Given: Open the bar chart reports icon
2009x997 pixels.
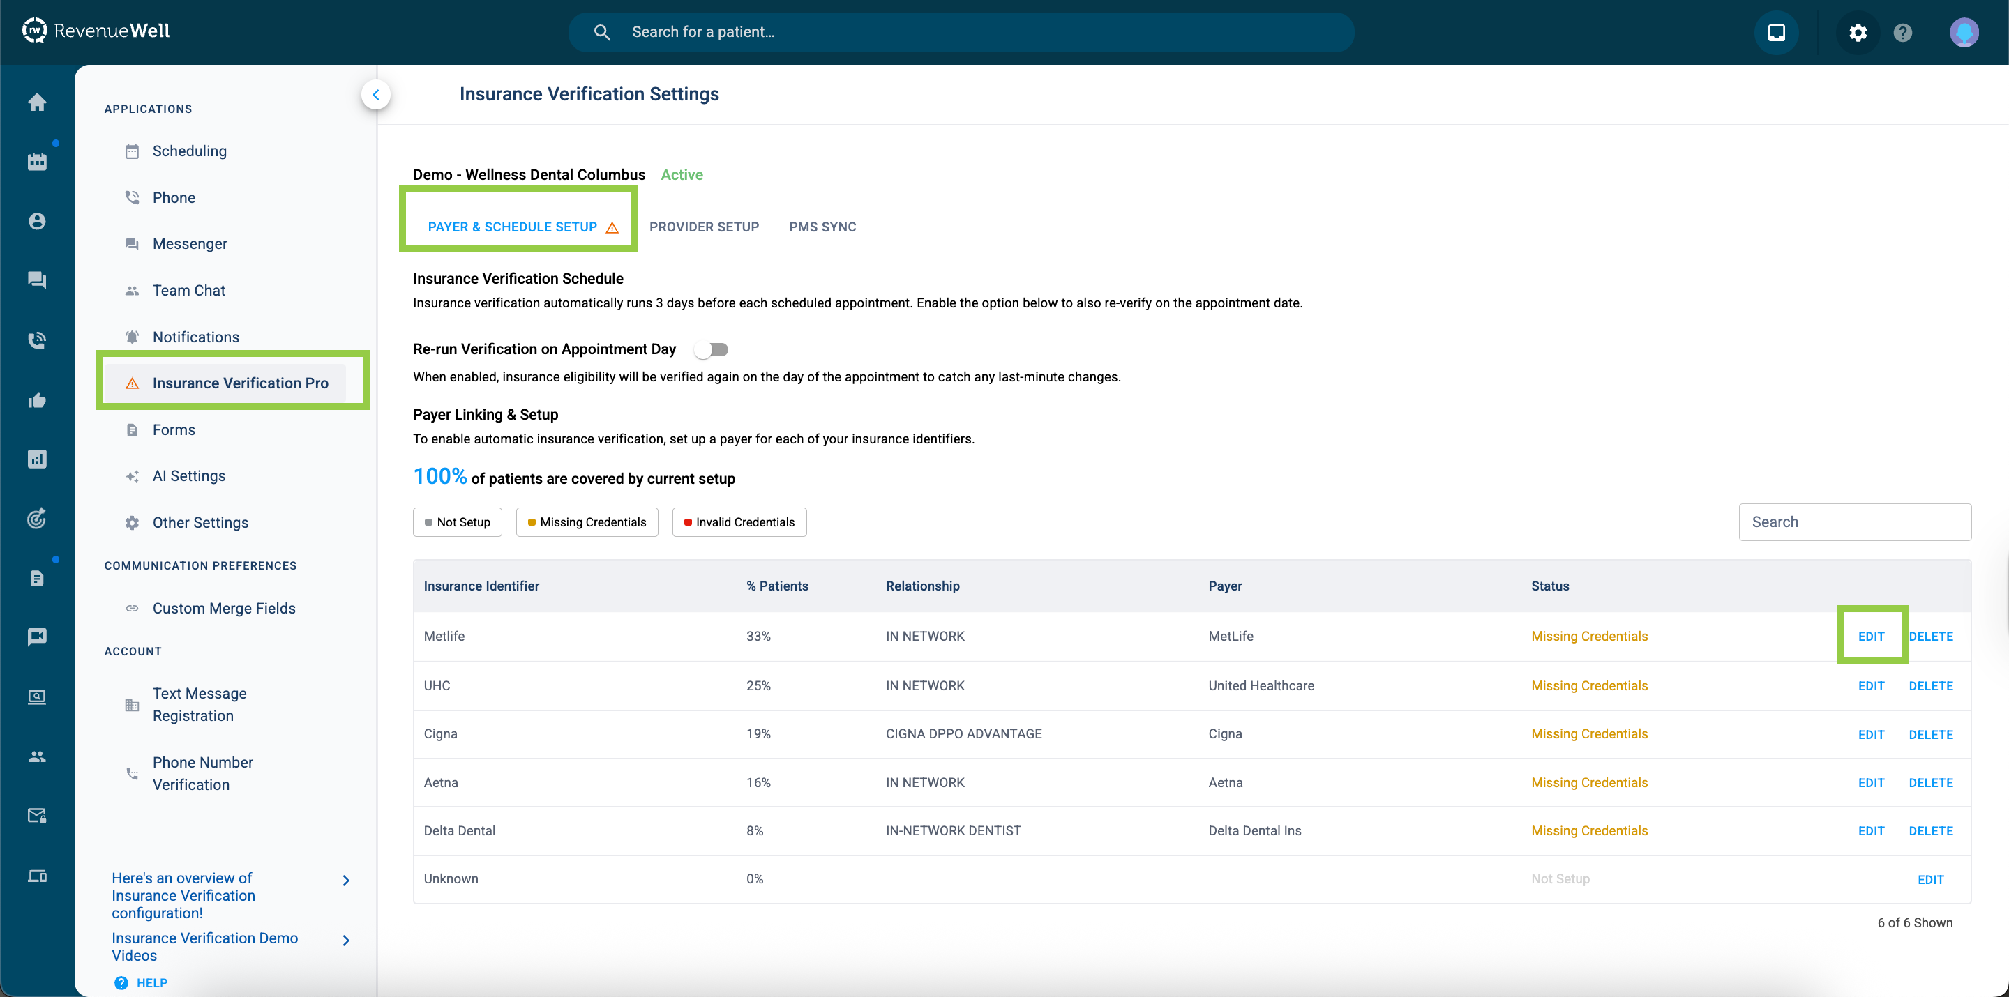Looking at the screenshot, I should point(37,459).
